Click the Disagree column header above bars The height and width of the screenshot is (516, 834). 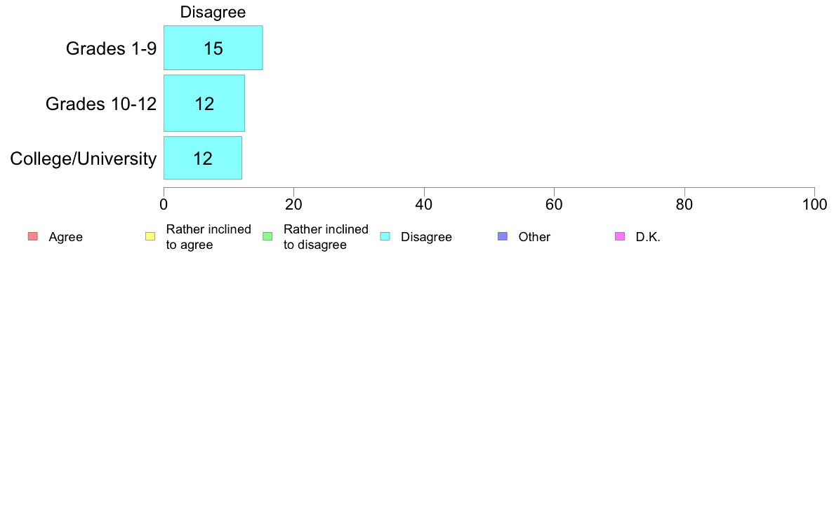[213, 12]
